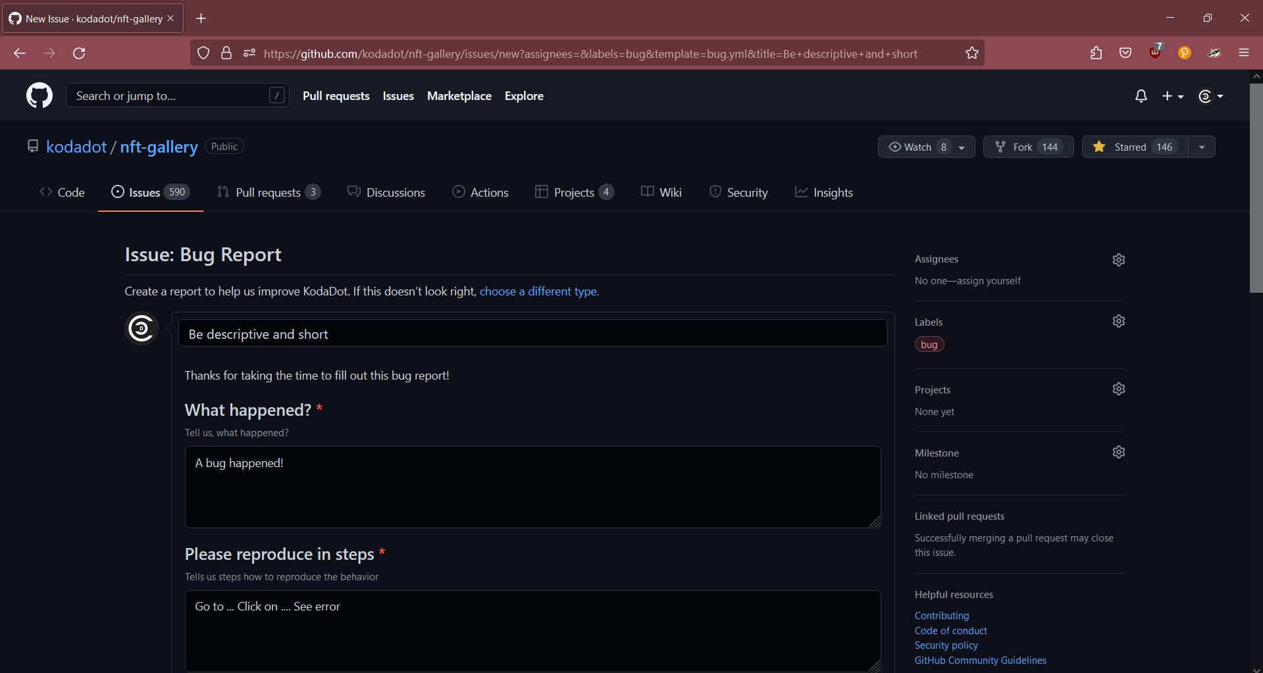The height and width of the screenshot is (673, 1263).
Task: Bookmark this page with star icon
Action: (x=972, y=53)
